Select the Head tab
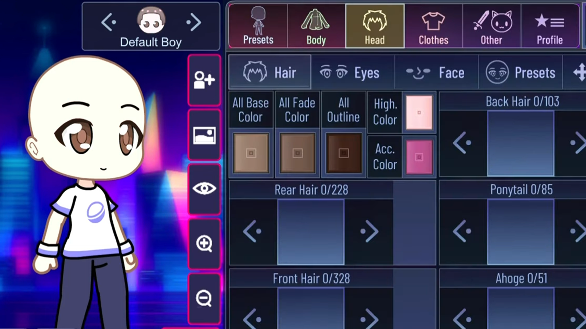The image size is (586, 329). [x=375, y=26]
